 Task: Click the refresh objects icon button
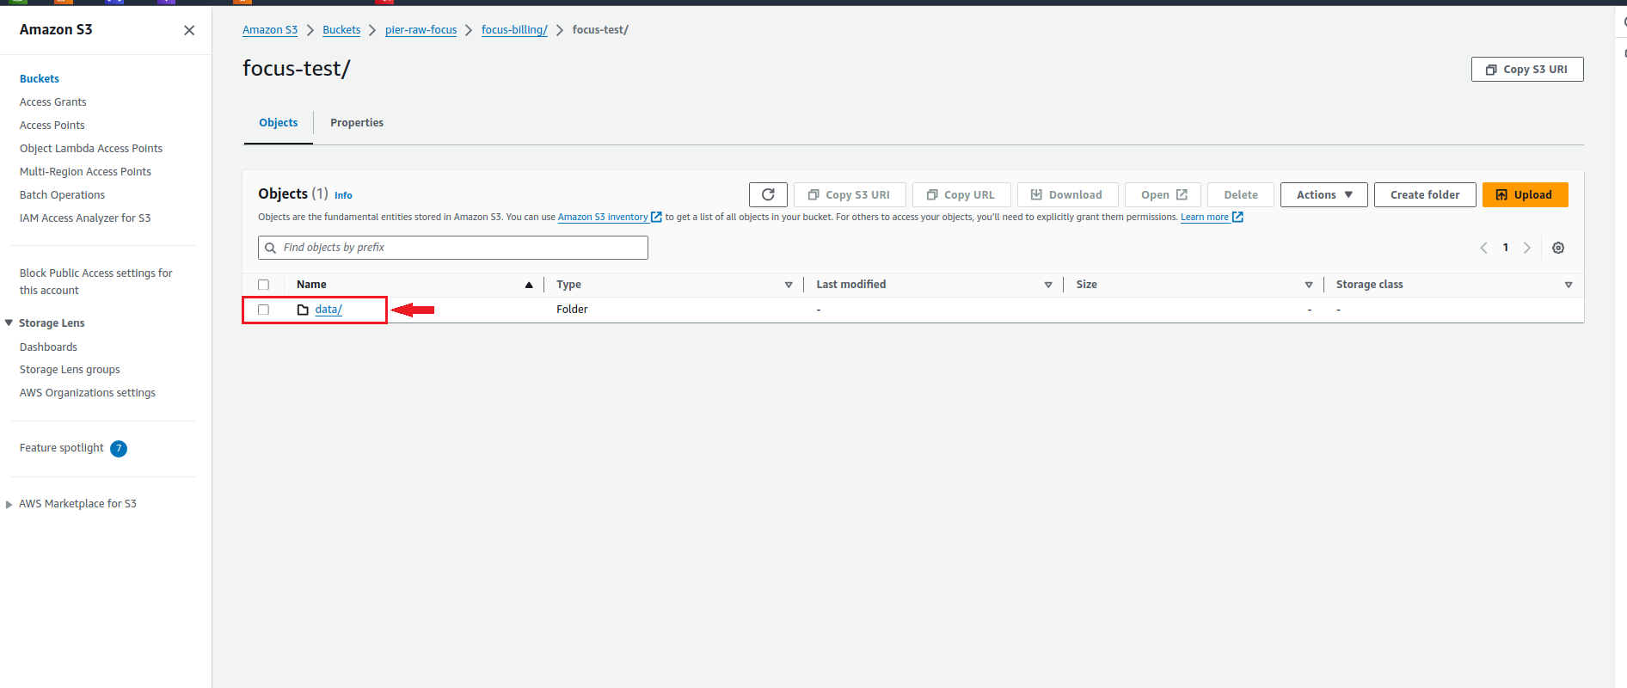pyautogui.click(x=768, y=195)
